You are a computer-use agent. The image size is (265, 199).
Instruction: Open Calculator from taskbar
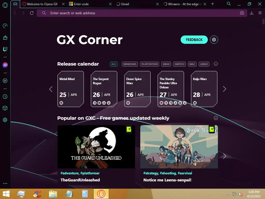tap(85, 194)
